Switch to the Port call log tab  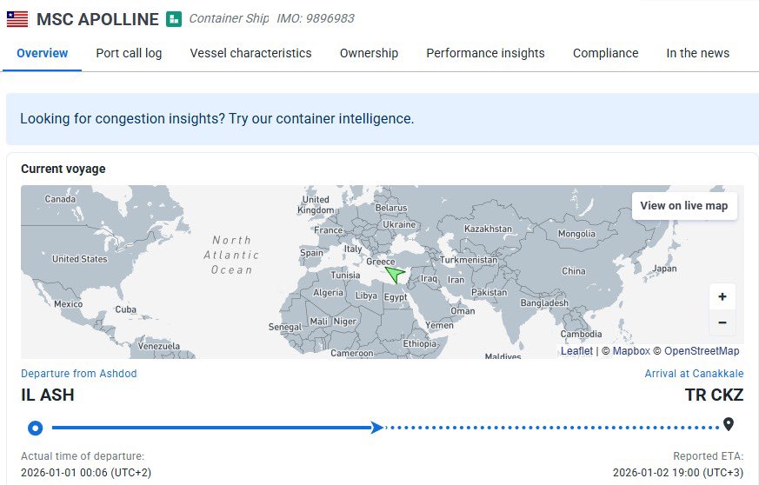click(129, 53)
